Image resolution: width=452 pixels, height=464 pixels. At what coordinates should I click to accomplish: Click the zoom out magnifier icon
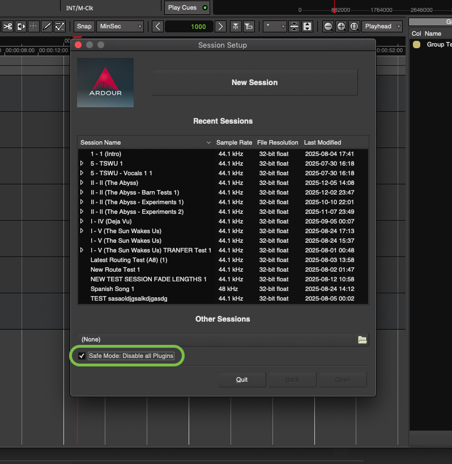click(x=328, y=27)
